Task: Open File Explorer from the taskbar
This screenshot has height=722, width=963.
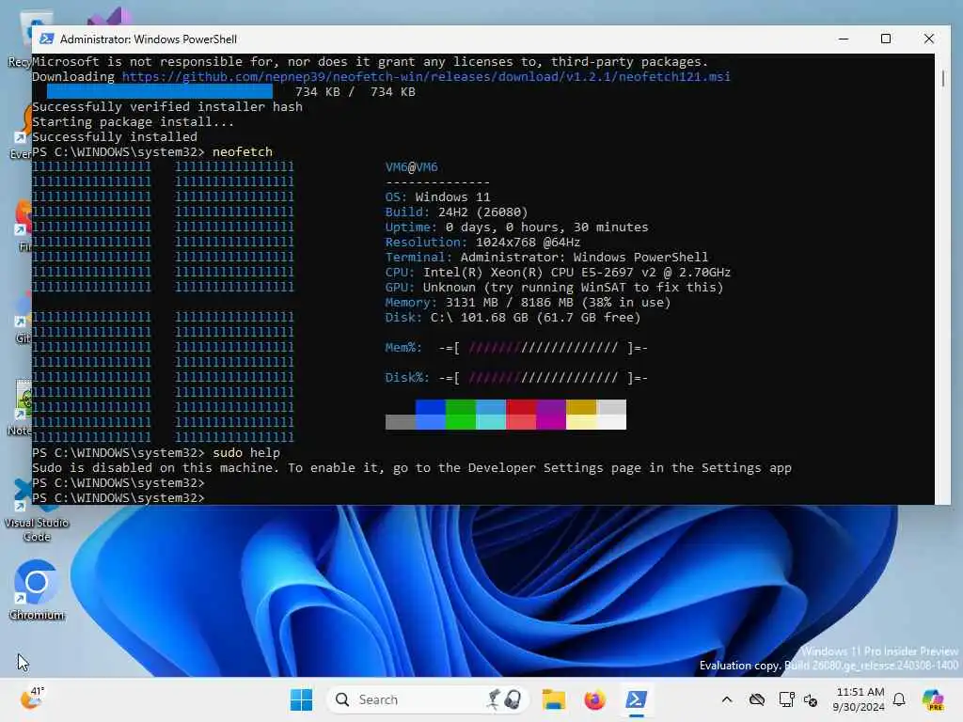Action: click(553, 699)
